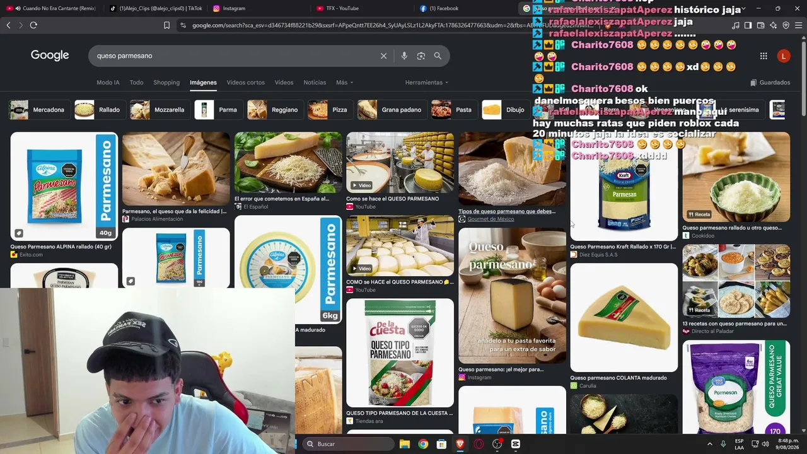This screenshot has height=454, width=807.
Task: Toggle the Brave sidebar panel icon
Action: (x=748, y=25)
